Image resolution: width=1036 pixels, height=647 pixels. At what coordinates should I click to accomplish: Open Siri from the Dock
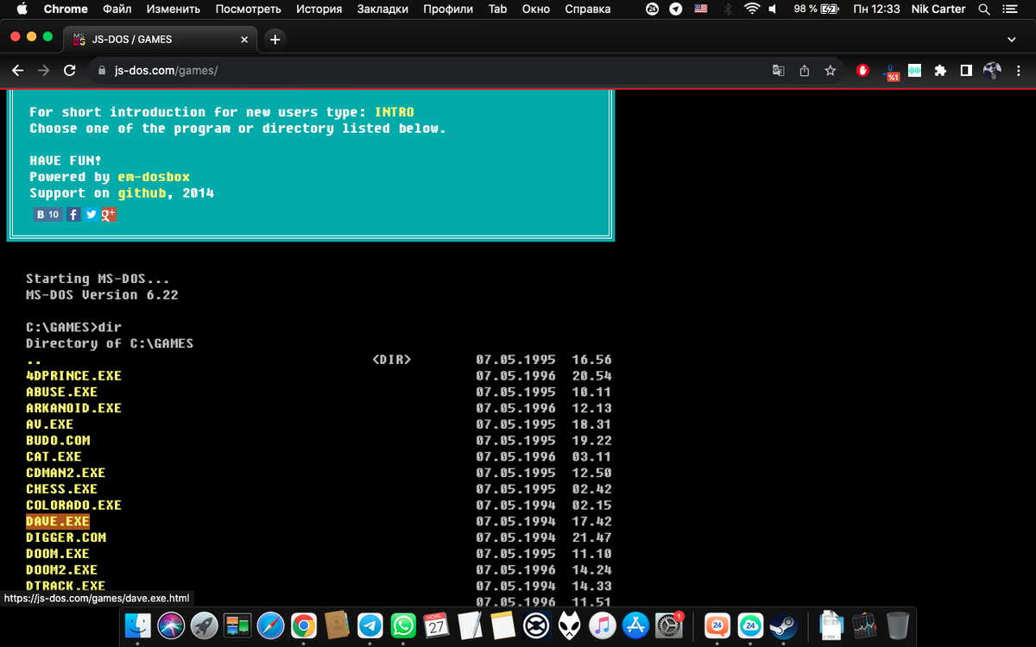point(171,625)
